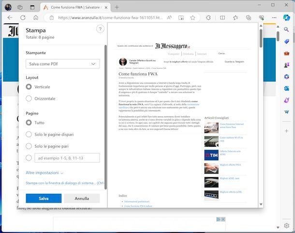Viewport: 295px width, 233px height.
Task: Toggle the split screen icon
Action: [x=222, y=18]
